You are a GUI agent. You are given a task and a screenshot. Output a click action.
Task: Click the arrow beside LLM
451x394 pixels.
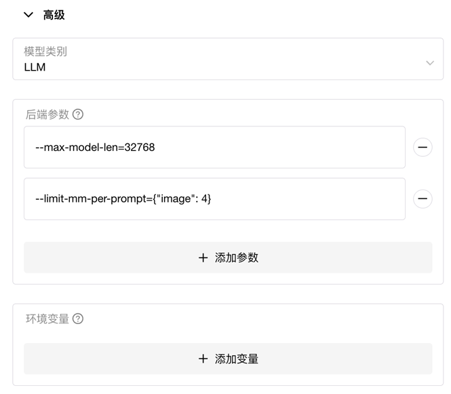click(x=430, y=62)
